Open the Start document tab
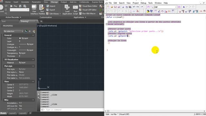The height and width of the screenshot is (116, 206). [4, 21]
